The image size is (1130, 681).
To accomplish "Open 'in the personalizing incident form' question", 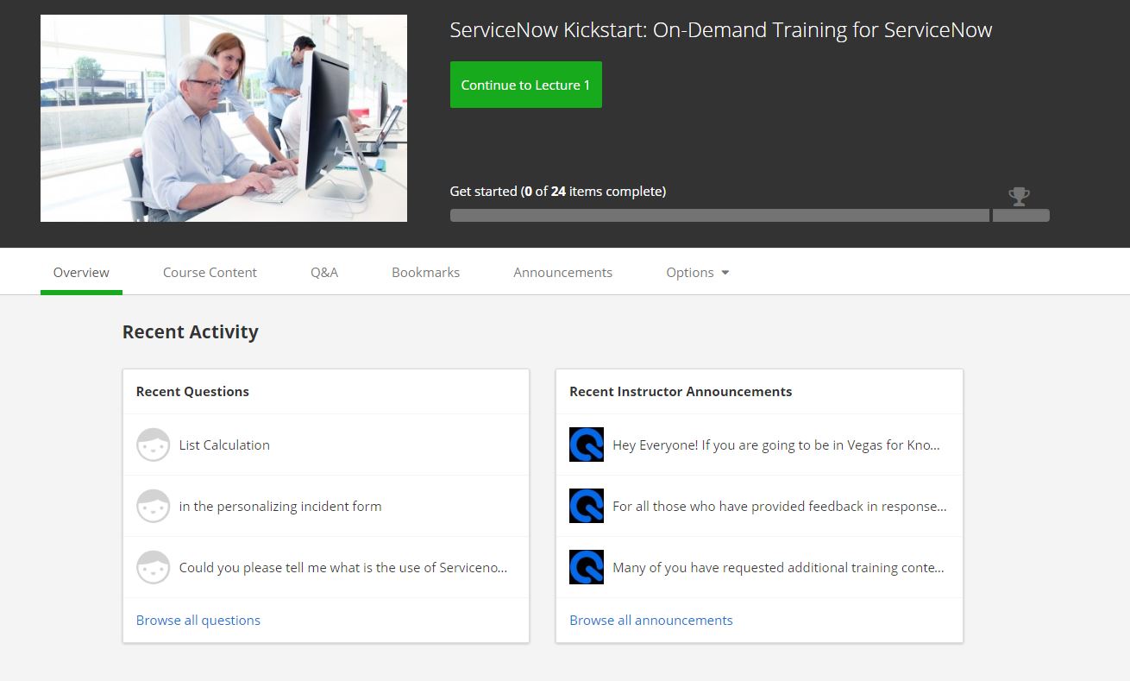I will click(x=280, y=506).
